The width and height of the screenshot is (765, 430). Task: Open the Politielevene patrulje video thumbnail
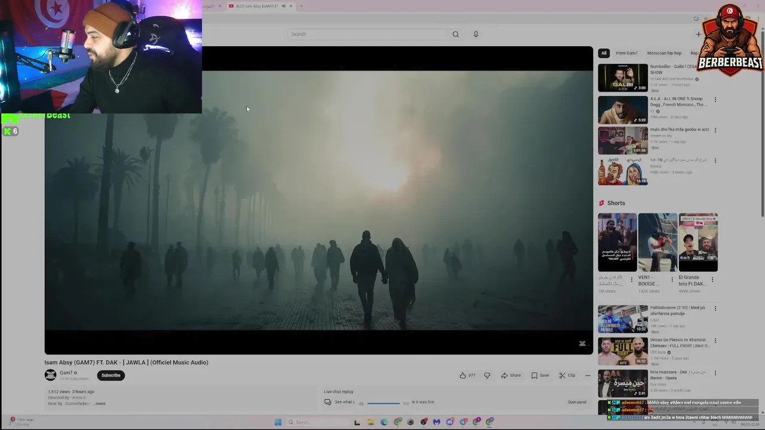click(623, 319)
